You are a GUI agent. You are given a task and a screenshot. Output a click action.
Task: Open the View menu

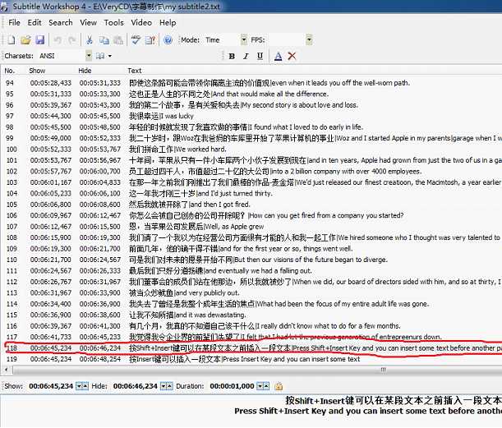pyautogui.click(x=88, y=23)
